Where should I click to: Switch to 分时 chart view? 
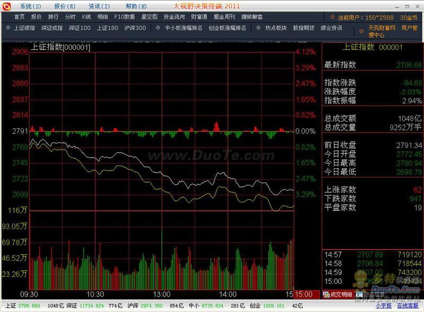tap(70, 17)
